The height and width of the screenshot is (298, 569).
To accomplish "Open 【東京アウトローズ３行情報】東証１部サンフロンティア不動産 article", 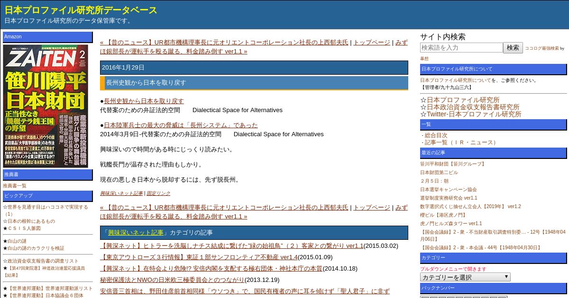I will [199, 257].
